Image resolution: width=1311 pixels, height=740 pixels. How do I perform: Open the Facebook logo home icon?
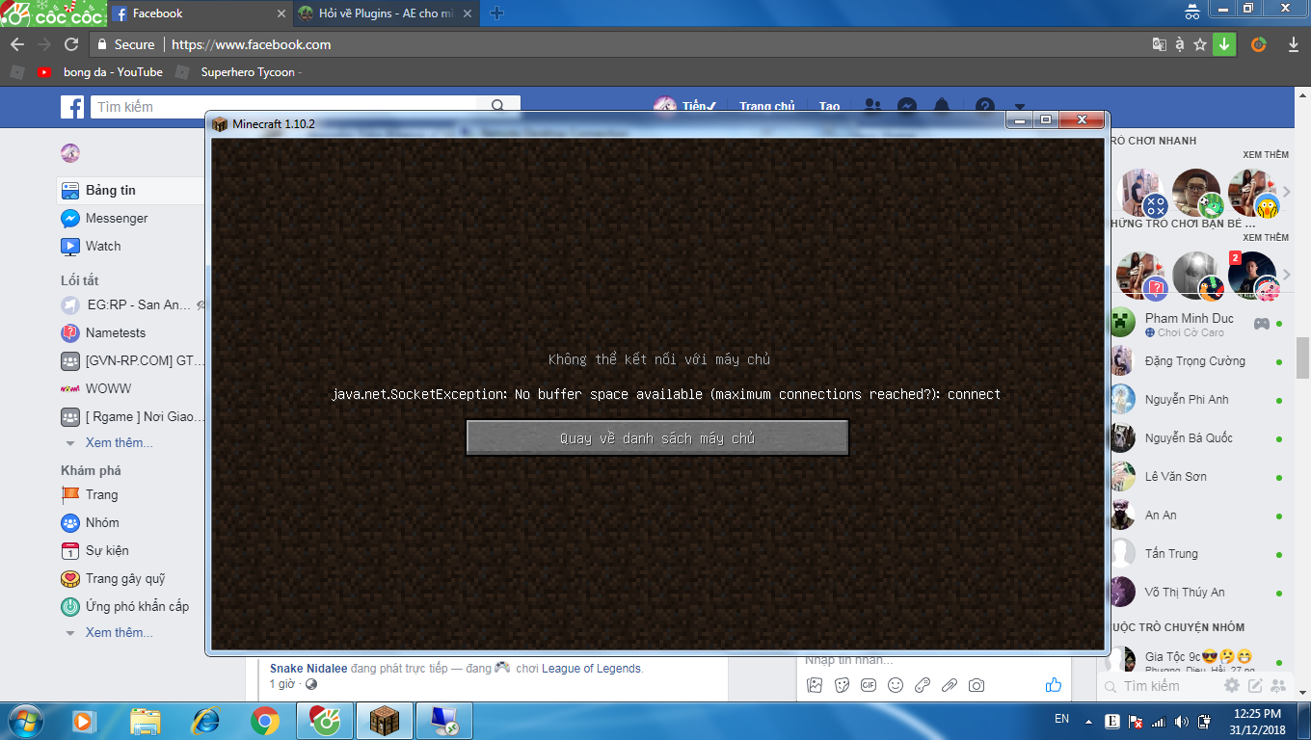point(72,107)
